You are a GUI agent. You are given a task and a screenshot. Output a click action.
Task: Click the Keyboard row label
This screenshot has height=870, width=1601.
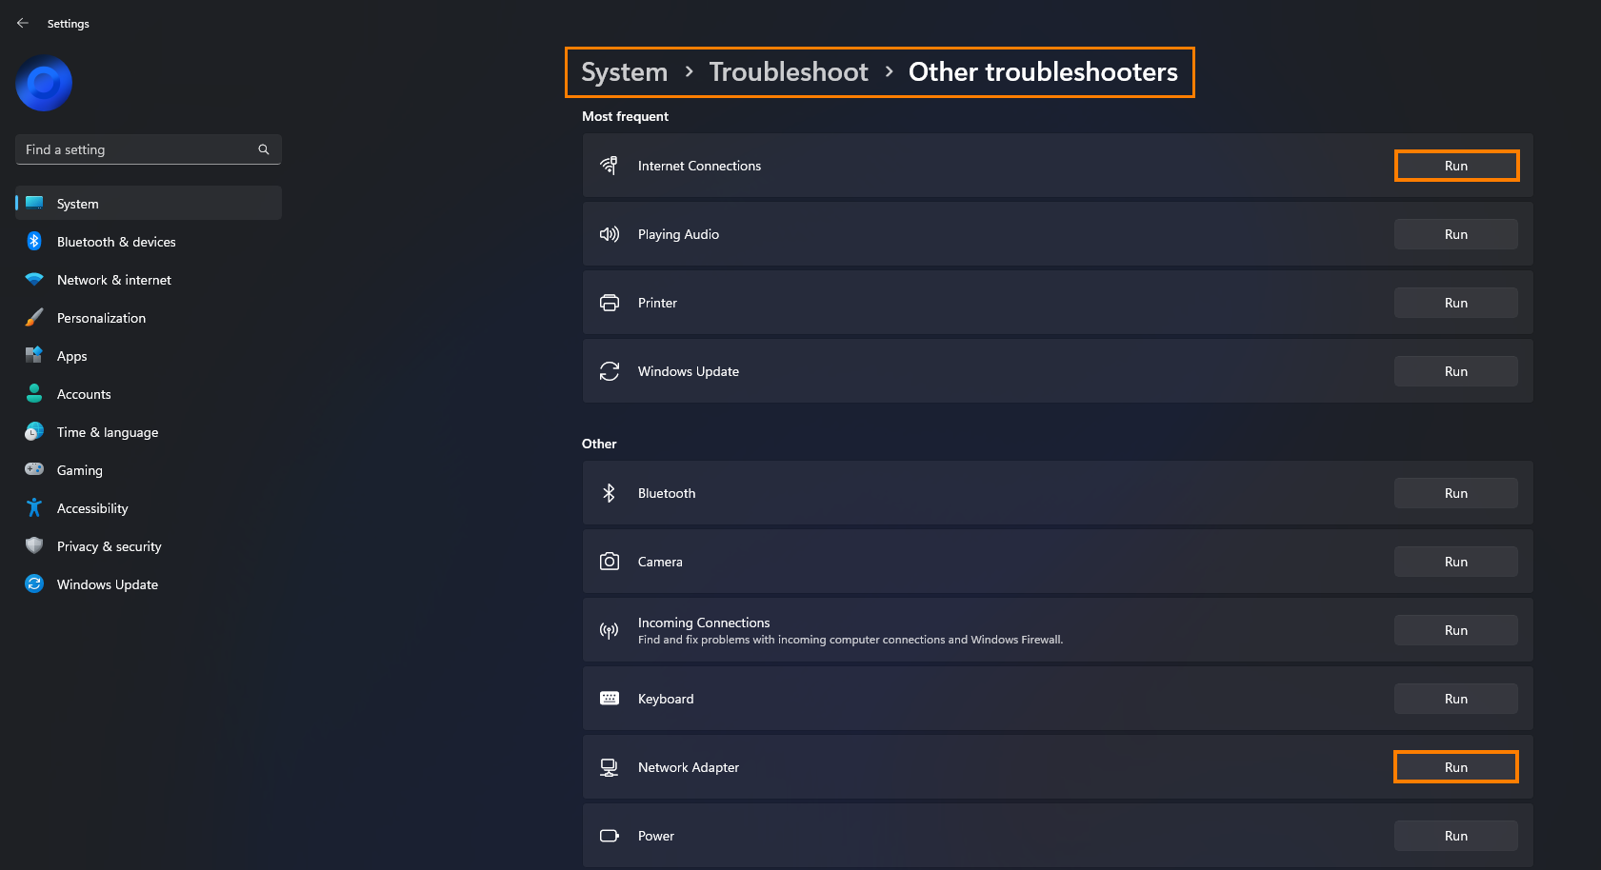pyautogui.click(x=666, y=699)
